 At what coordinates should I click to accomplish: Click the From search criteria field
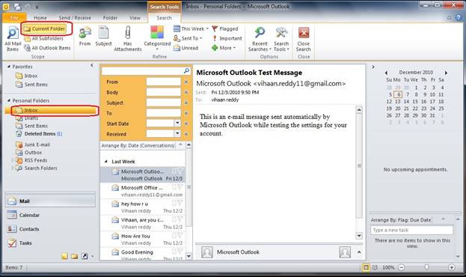[164, 82]
